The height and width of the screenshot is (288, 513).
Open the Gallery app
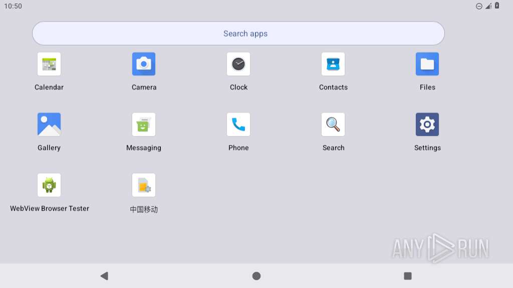click(49, 124)
